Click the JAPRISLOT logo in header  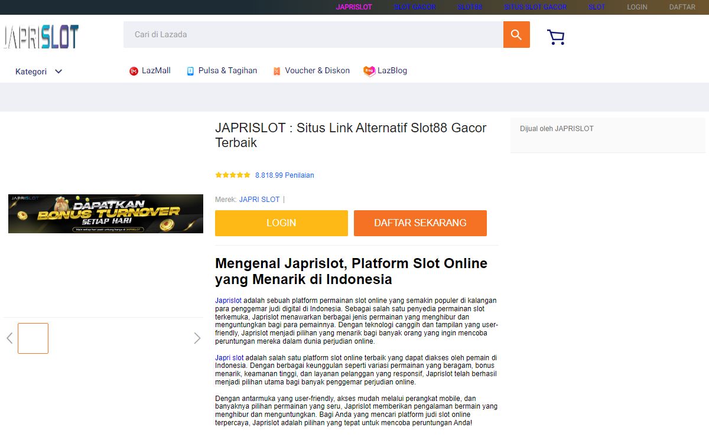click(41, 37)
